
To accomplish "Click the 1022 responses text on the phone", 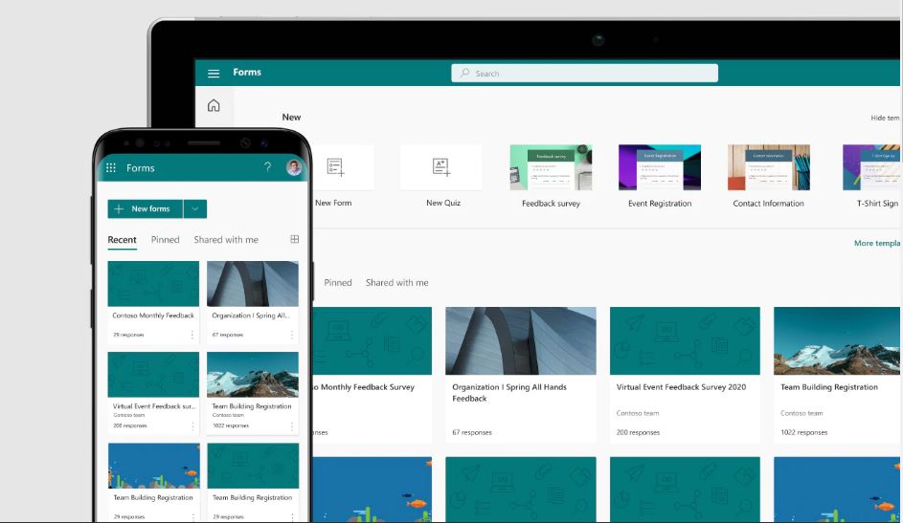I will [231, 425].
